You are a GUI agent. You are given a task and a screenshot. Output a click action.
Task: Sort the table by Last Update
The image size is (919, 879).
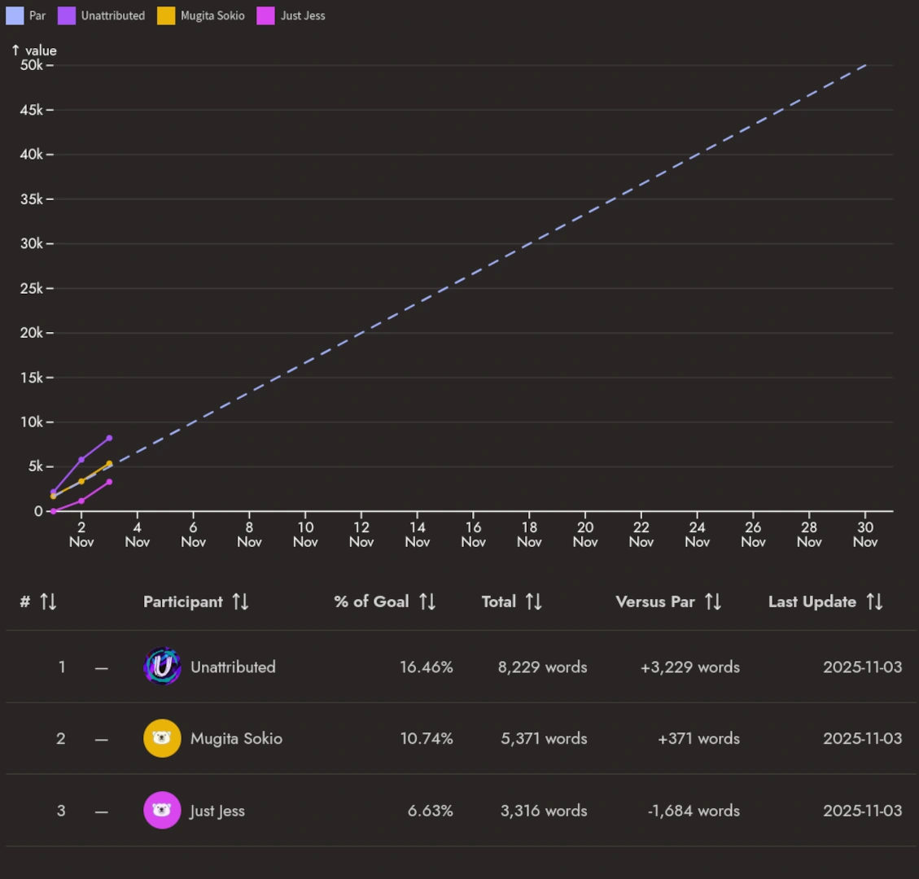tap(875, 601)
